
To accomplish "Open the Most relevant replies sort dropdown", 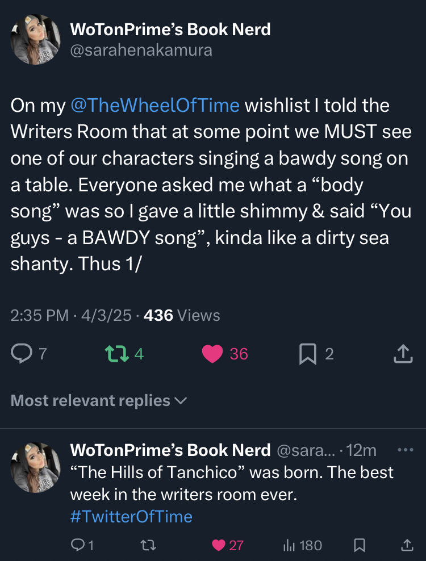I will (99, 400).
